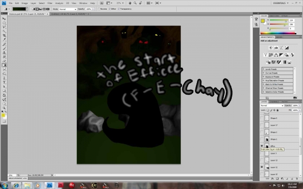Add a Color Balance adjustment
Screen dimensions: 303x189
pos(276,55)
